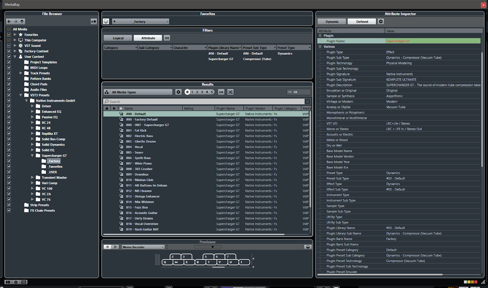Switch to Attribute filter tab
The width and height of the screenshot is (488, 288).
point(148,38)
